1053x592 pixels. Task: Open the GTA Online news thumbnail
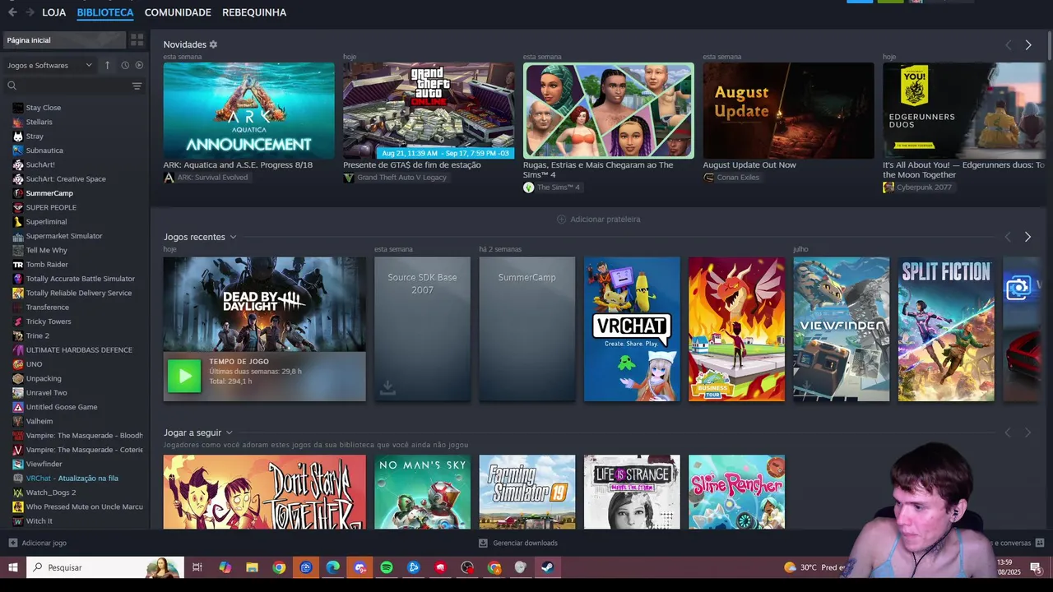[429, 110]
